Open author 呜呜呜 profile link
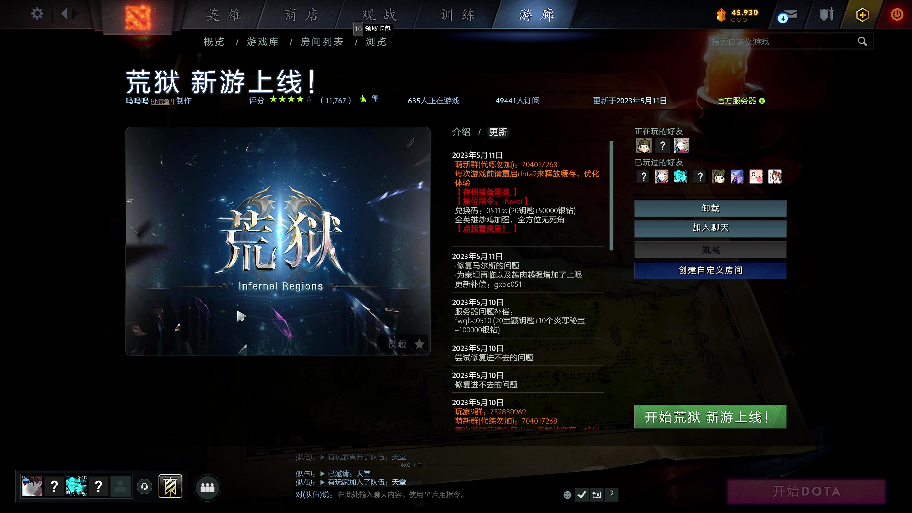This screenshot has height=513, width=912. point(137,100)
